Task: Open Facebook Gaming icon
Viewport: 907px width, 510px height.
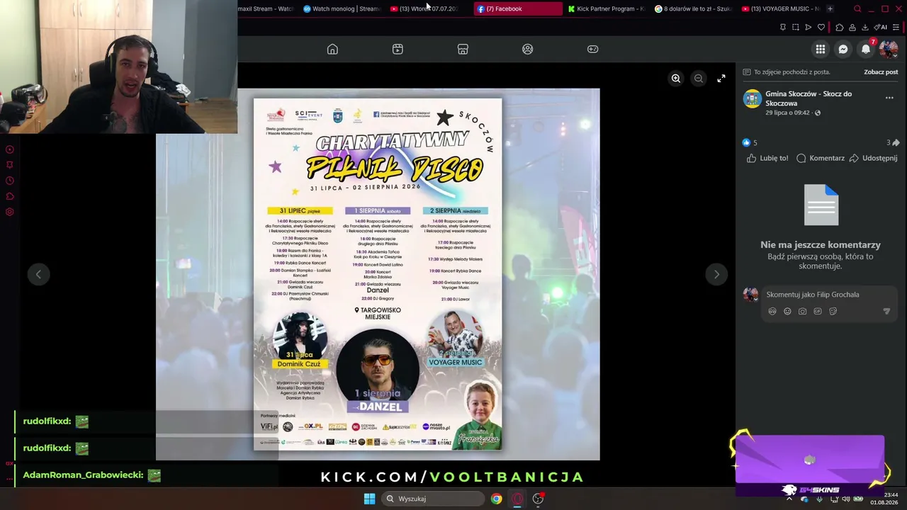Action: (x=592, y=49)
